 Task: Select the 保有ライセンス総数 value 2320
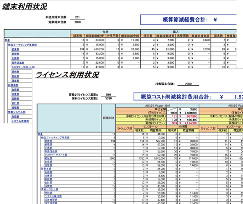[x=108, y=98]
